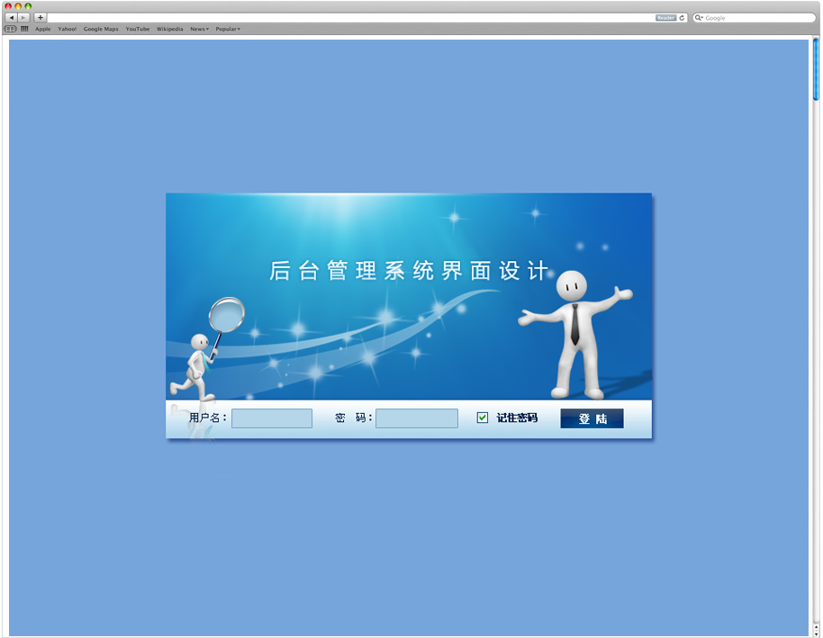Expand the Popular bookmarks dropdown
This screenshot has height=638, width=823.
227,29
